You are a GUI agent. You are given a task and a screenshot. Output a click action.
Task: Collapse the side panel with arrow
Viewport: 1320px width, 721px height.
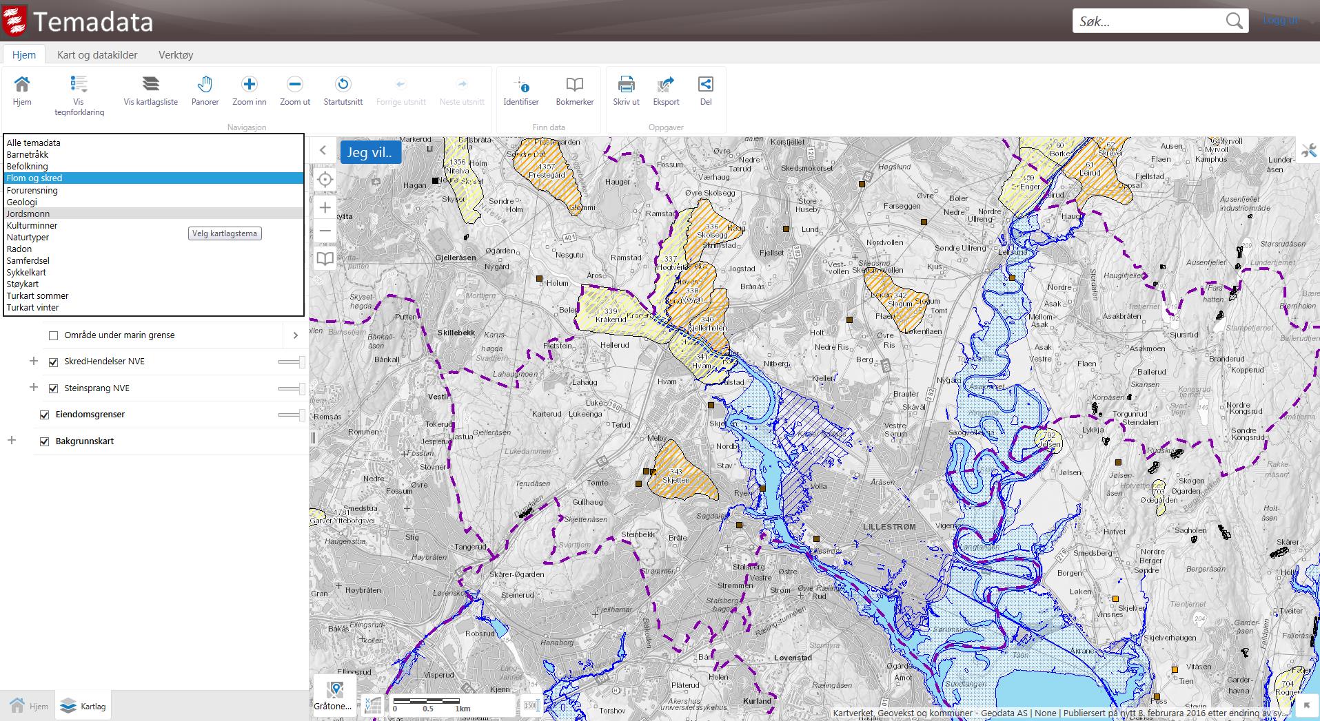click(x=323, y=150)
